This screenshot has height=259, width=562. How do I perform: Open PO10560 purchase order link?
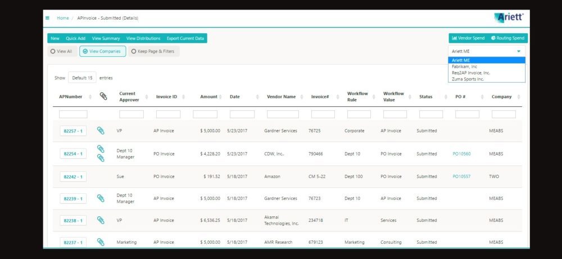point(461,153)
